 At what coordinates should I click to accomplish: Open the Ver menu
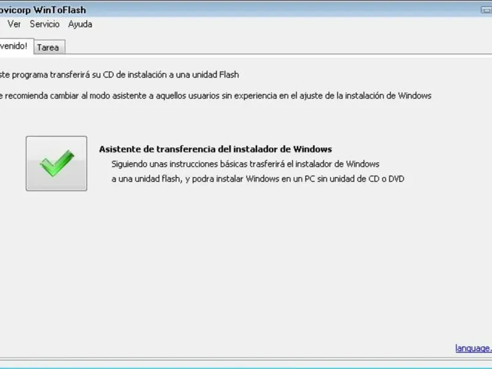click(x=14, y=24)
